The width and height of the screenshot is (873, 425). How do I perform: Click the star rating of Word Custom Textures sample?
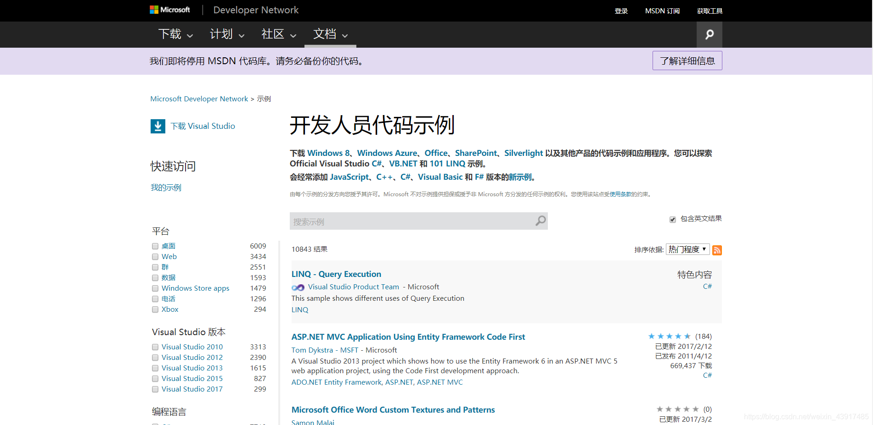click(677, 409)
